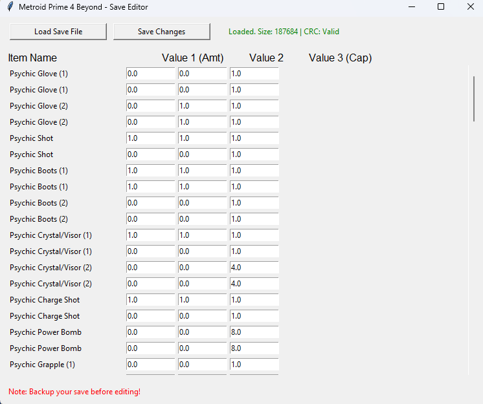Click the vertical scrollbar thumb of item list
The width and height of the screenshot is (483, 404).
click(x=474, y=99)
